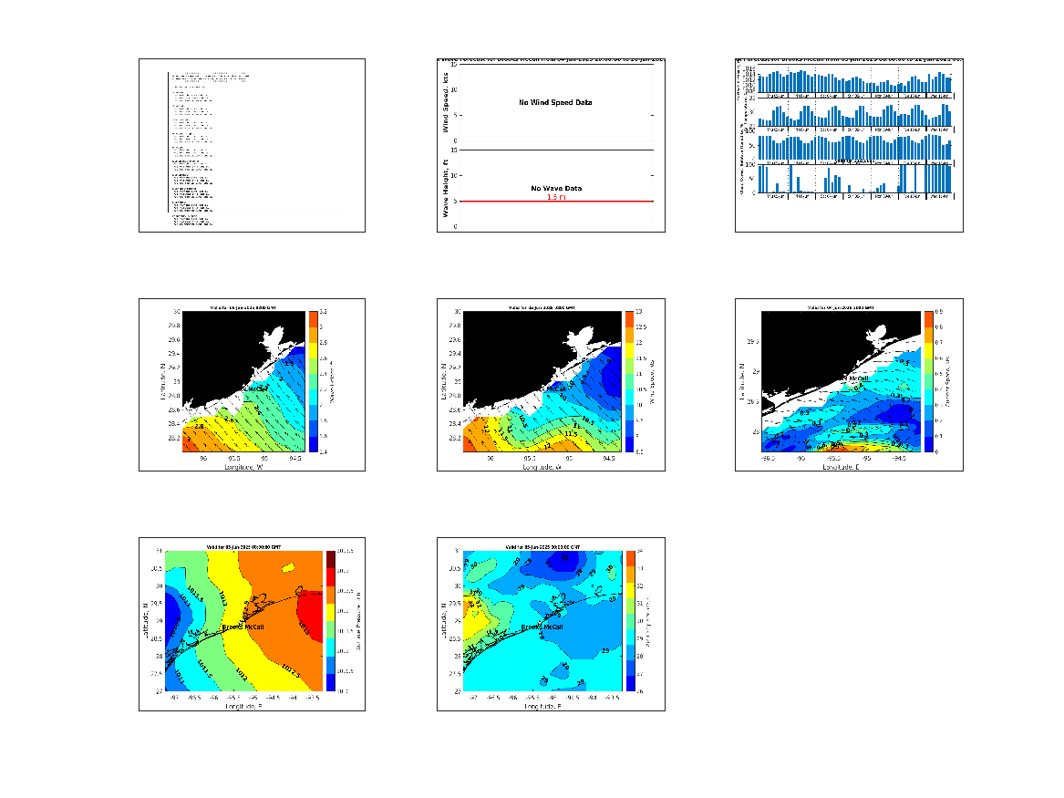Click 'Wind Speed, kts' axis label
The height and width of the screenshot is (798, 1064).
point(445,102)
